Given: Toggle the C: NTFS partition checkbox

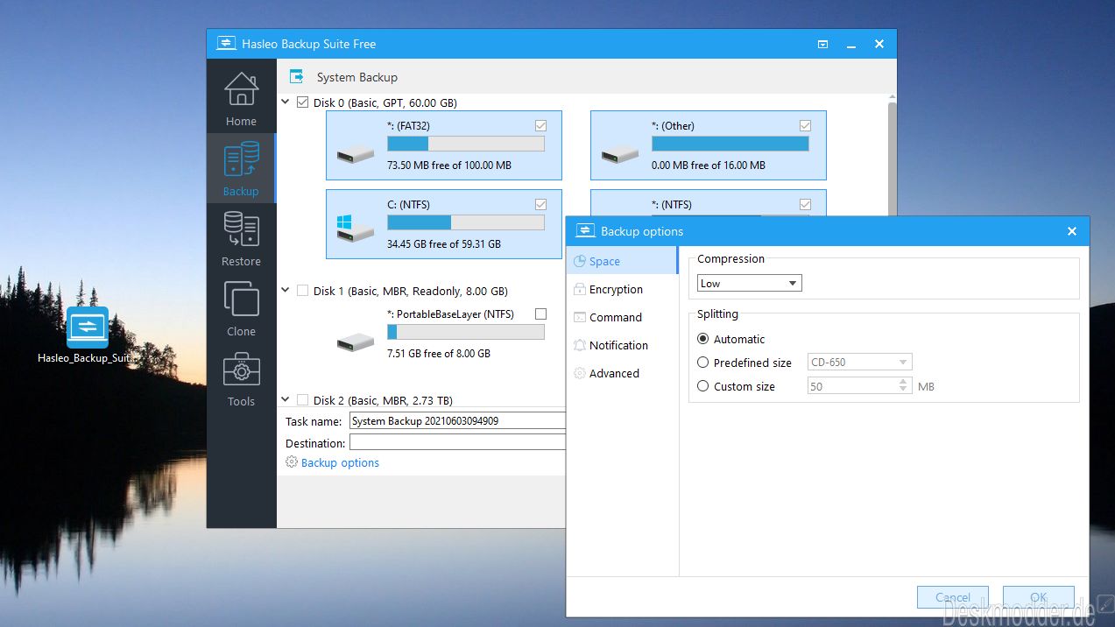Looking at the screenshot, I should pos(540,205).
